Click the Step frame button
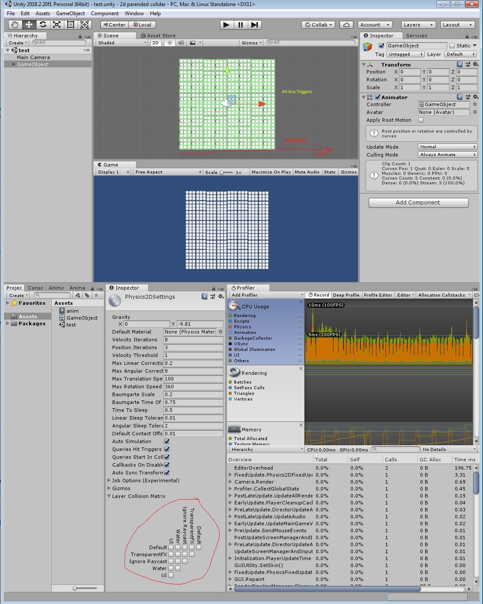Viewport: 483px width, 604px height. [x=255, y=25]
